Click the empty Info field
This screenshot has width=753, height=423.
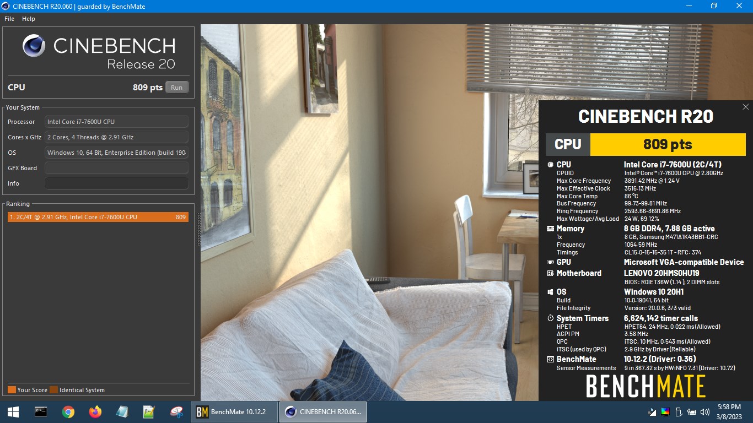tap(116, 183)
